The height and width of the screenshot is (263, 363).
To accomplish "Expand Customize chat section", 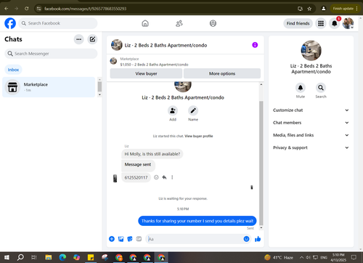I will point(311,110).
